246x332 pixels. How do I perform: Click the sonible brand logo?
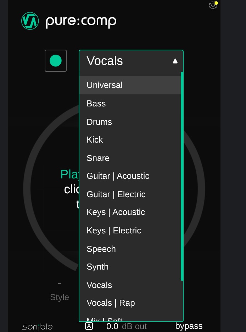[x=37, y=327]
